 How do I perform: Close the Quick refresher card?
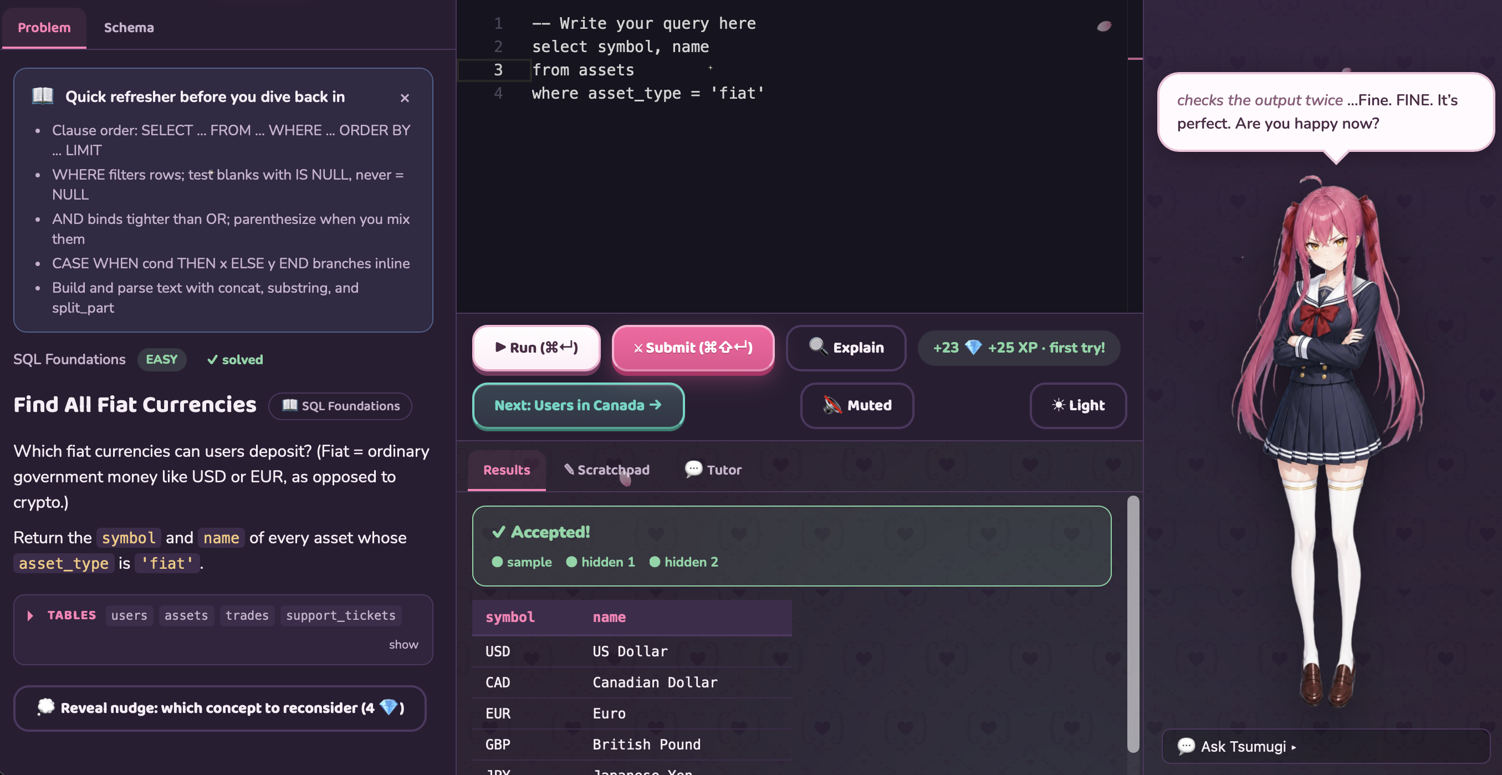[x=405, y=98]
